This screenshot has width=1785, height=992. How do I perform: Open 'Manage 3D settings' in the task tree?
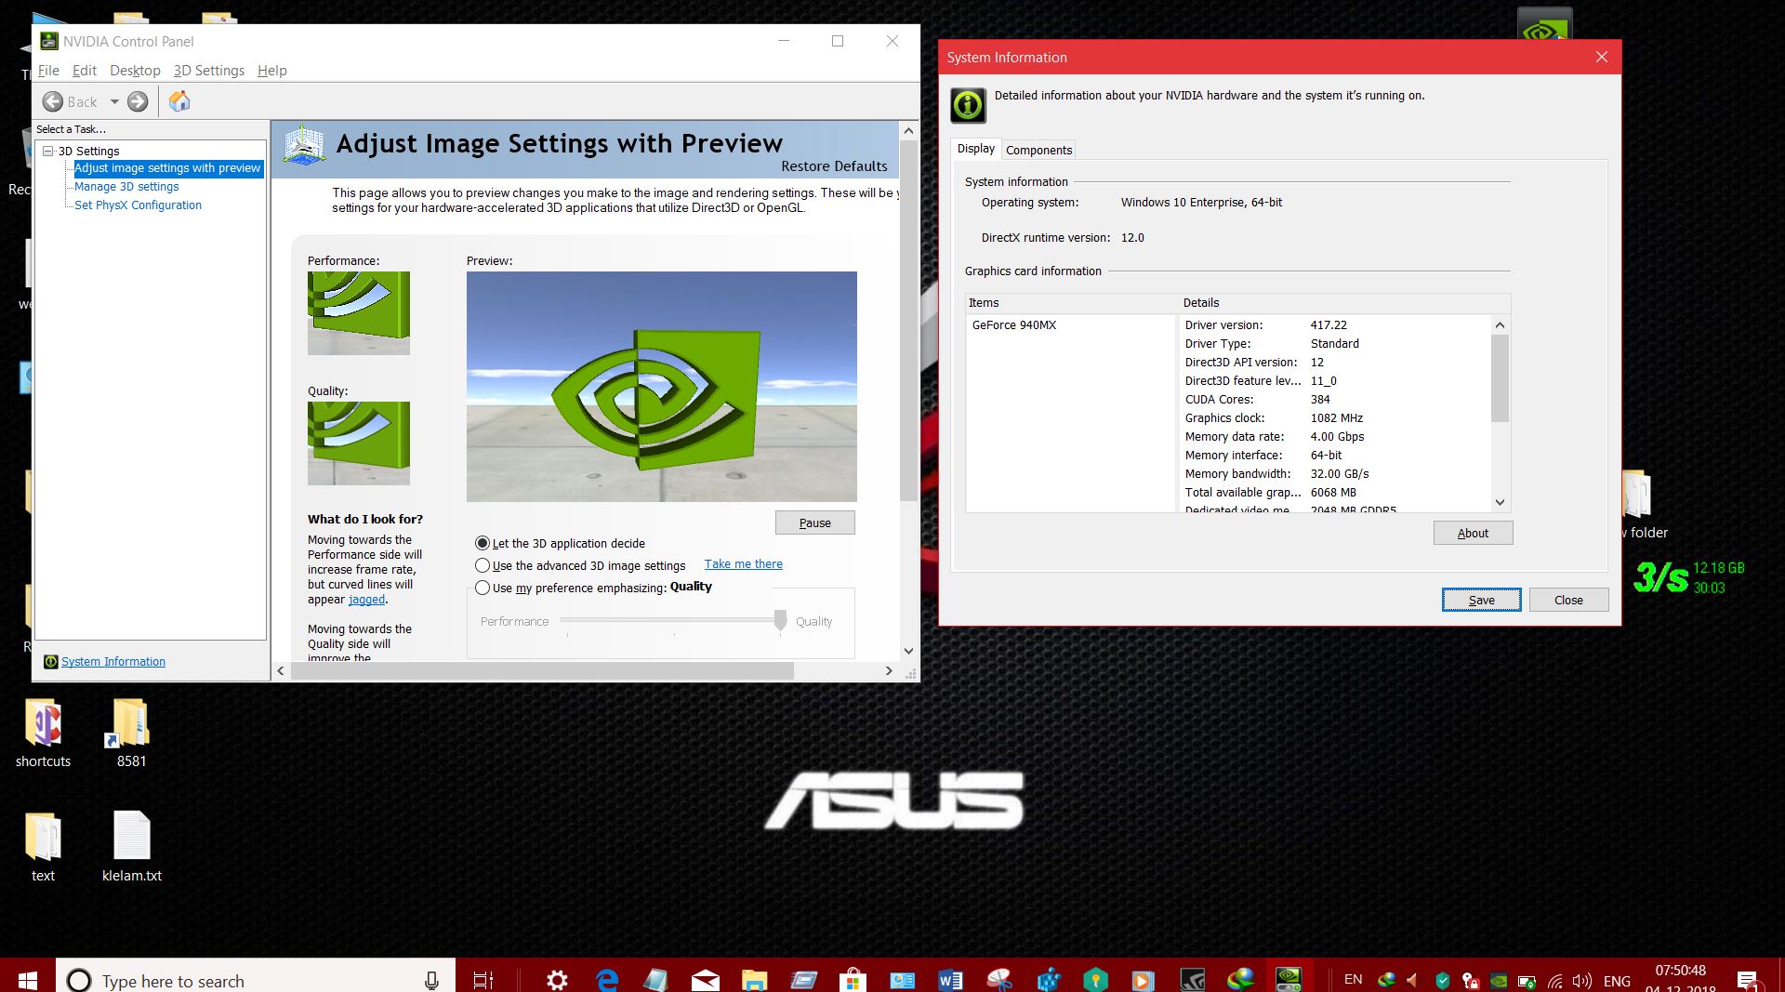tap(126, 187)
